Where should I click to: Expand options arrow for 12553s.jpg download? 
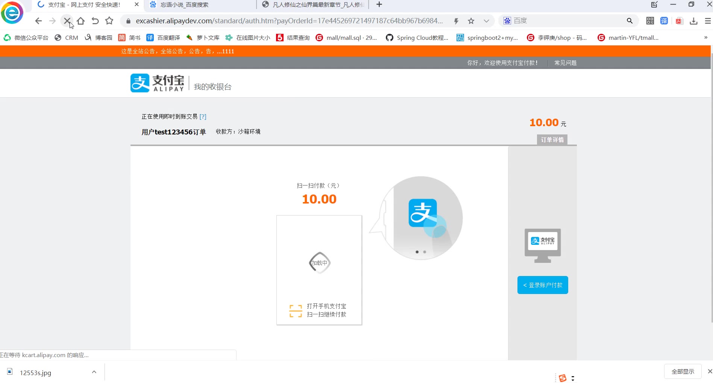94,372
